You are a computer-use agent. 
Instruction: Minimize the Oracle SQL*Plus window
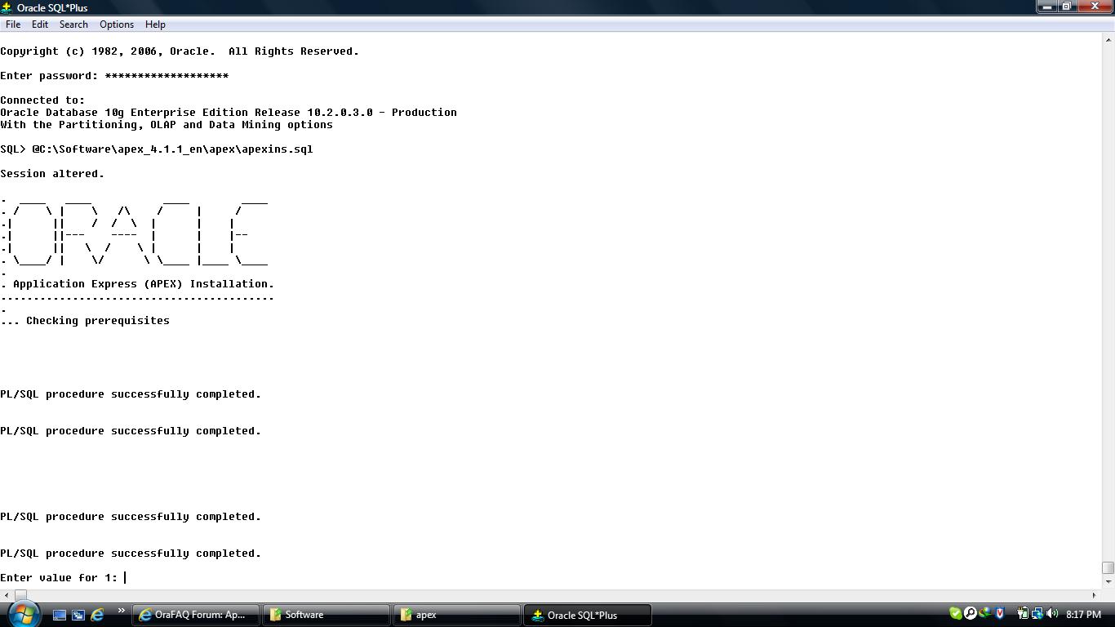coord(1048,7)
